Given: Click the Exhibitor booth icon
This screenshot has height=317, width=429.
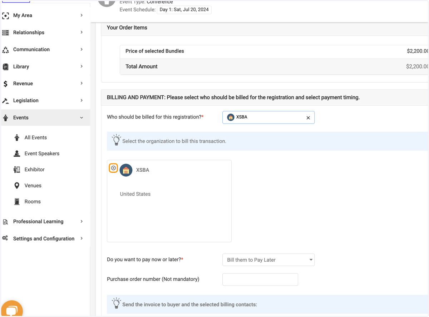Looking at the screenshot, I should tap(17, 170).
